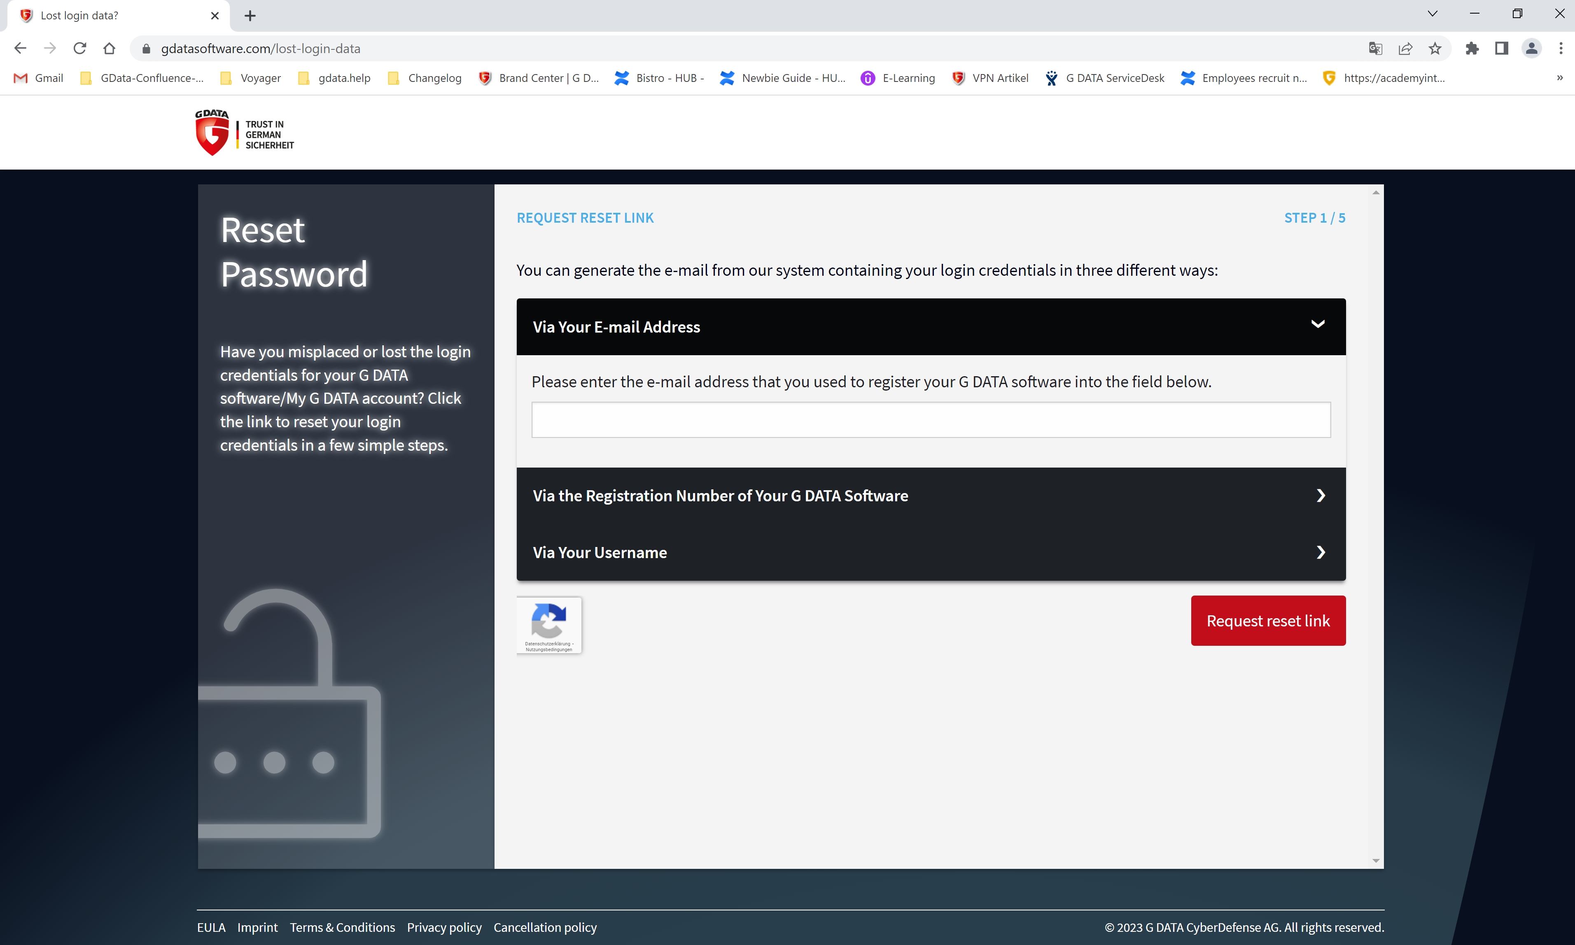The height and width of the screenshot is (945, 1575).
Task: Click Request reset link button
Action: pyautogui.click(x=1268, y=620)
